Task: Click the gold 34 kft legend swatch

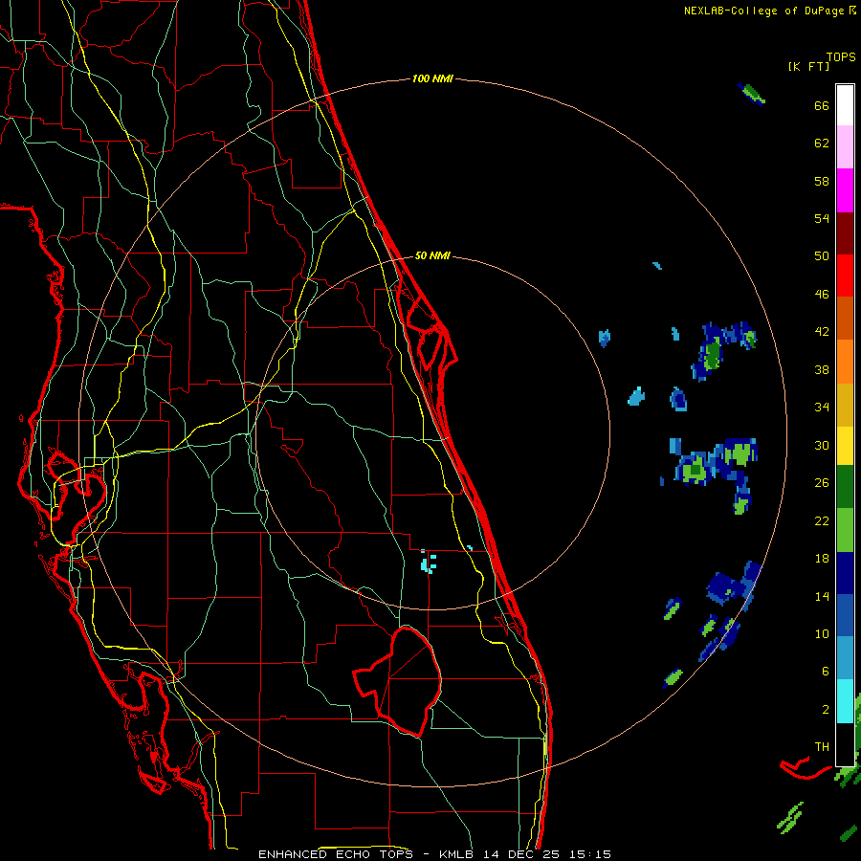Action: 845,405
